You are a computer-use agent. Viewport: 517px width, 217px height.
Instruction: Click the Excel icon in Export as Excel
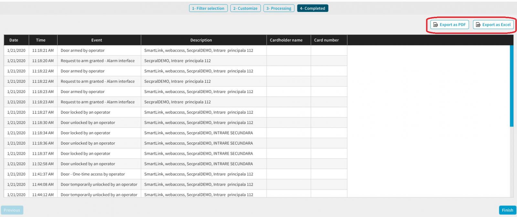pos(478,25)
